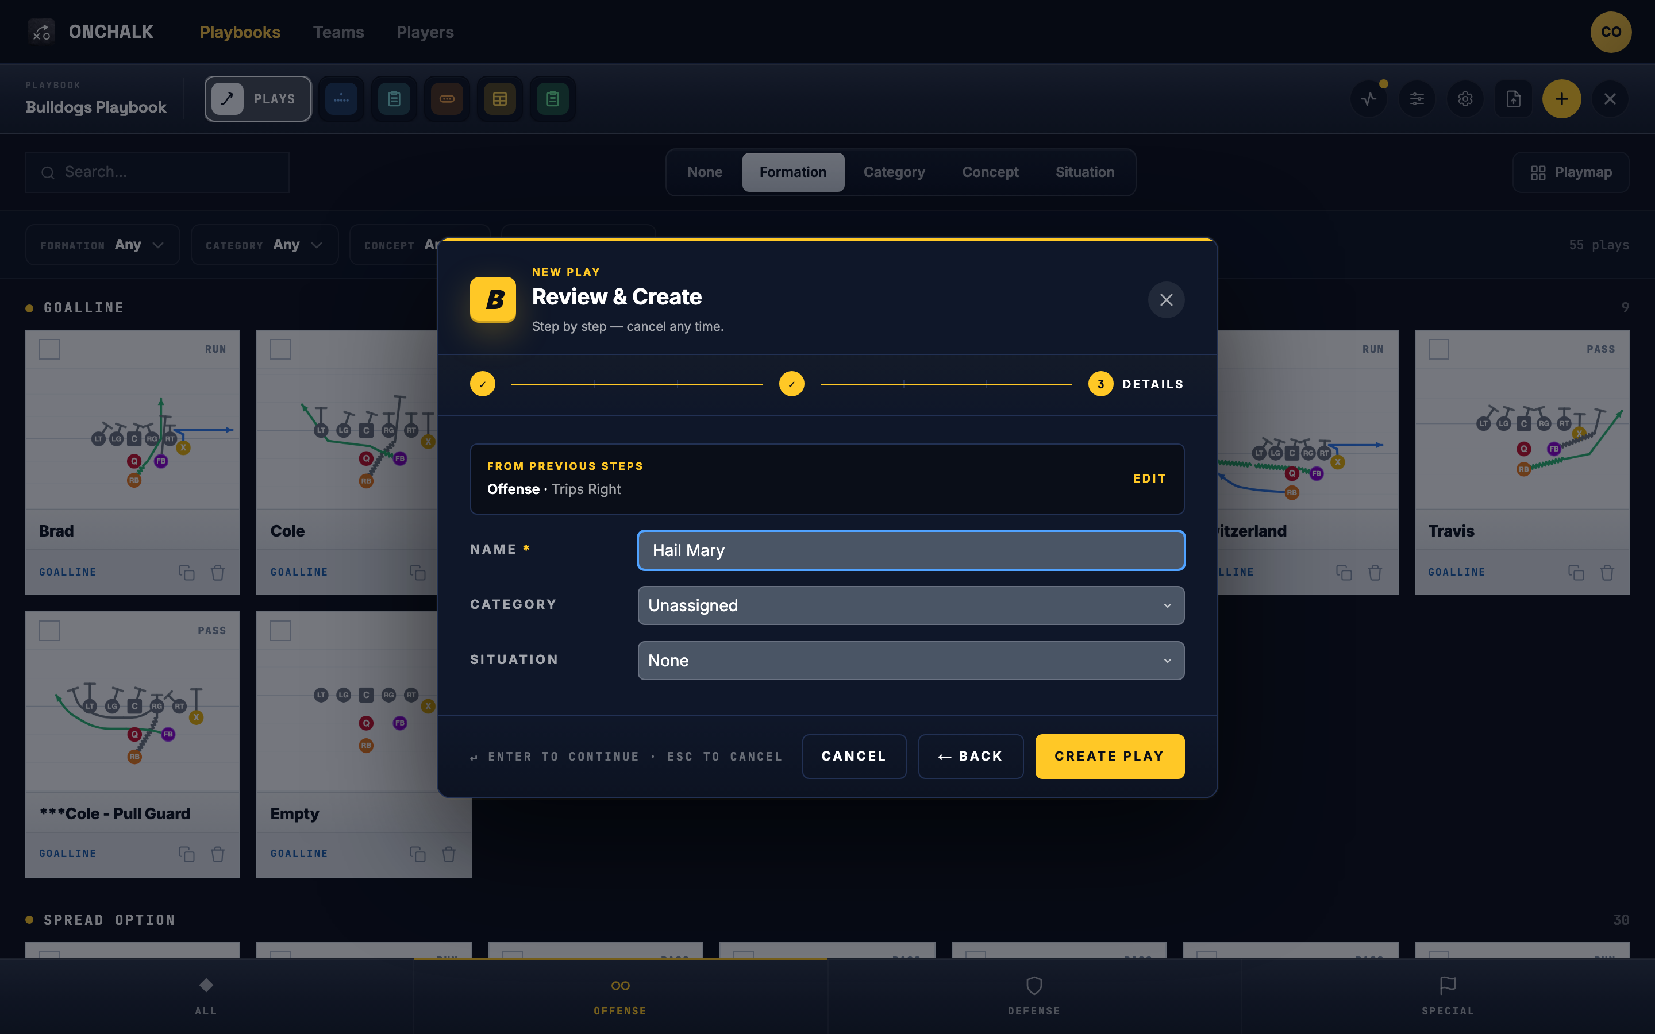Viewport: 1655px width, 1034px height.
Task: Group plays by None
Action: tap(705, 172)
